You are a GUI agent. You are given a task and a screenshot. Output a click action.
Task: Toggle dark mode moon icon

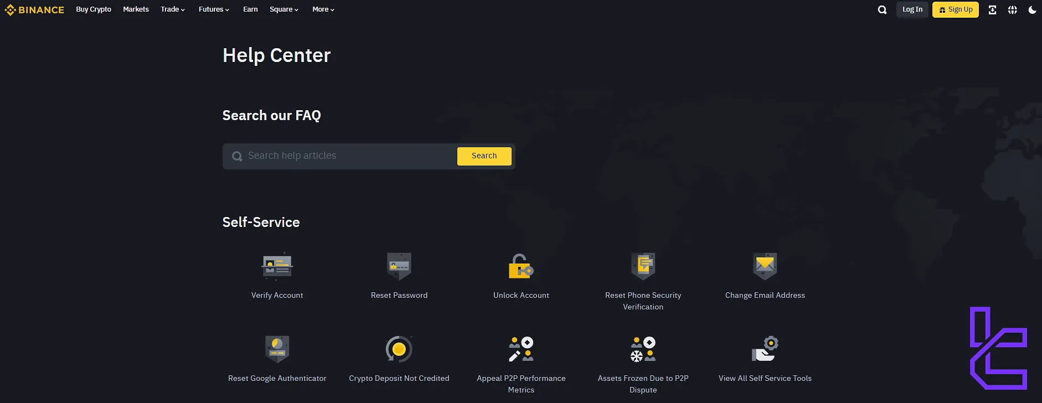coord(1032,9)
